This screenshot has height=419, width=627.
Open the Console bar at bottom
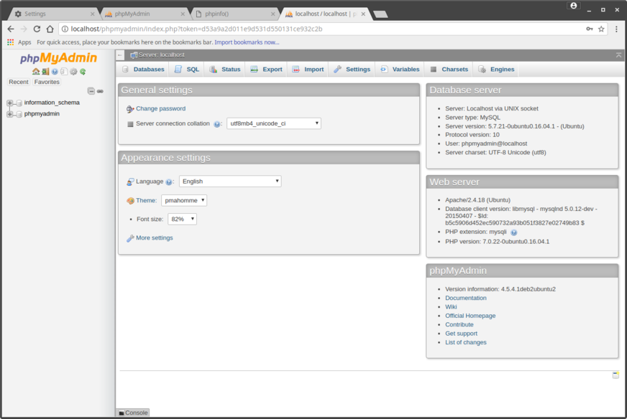tap(133, 413)
